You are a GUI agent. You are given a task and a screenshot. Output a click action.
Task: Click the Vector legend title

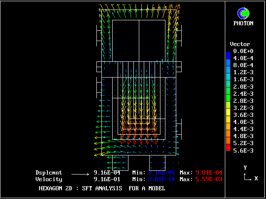[x=240, y=44]
